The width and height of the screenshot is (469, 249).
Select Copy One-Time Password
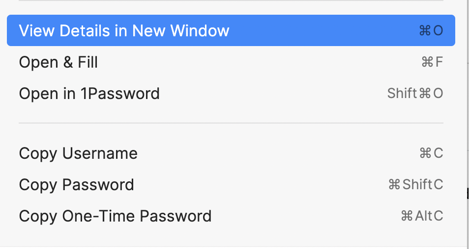pyautogui.click(x=115, y=216)
